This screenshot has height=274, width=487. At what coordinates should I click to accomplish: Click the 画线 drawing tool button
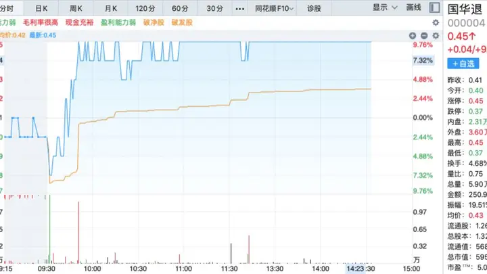pyautogui.click(x=414, y=7)
